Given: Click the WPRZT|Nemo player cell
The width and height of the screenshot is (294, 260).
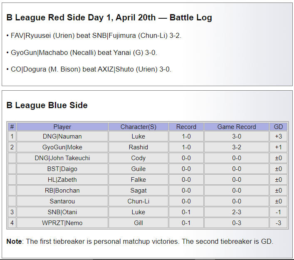Looking at the screenshot, I should click(62, 223).
